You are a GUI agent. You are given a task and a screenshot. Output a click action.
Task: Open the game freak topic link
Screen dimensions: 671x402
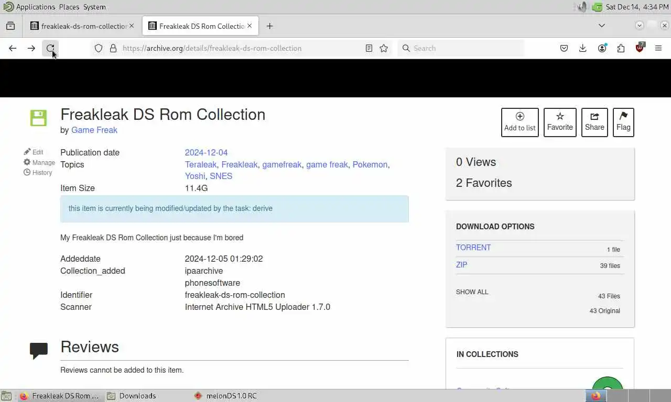(327, 164)
